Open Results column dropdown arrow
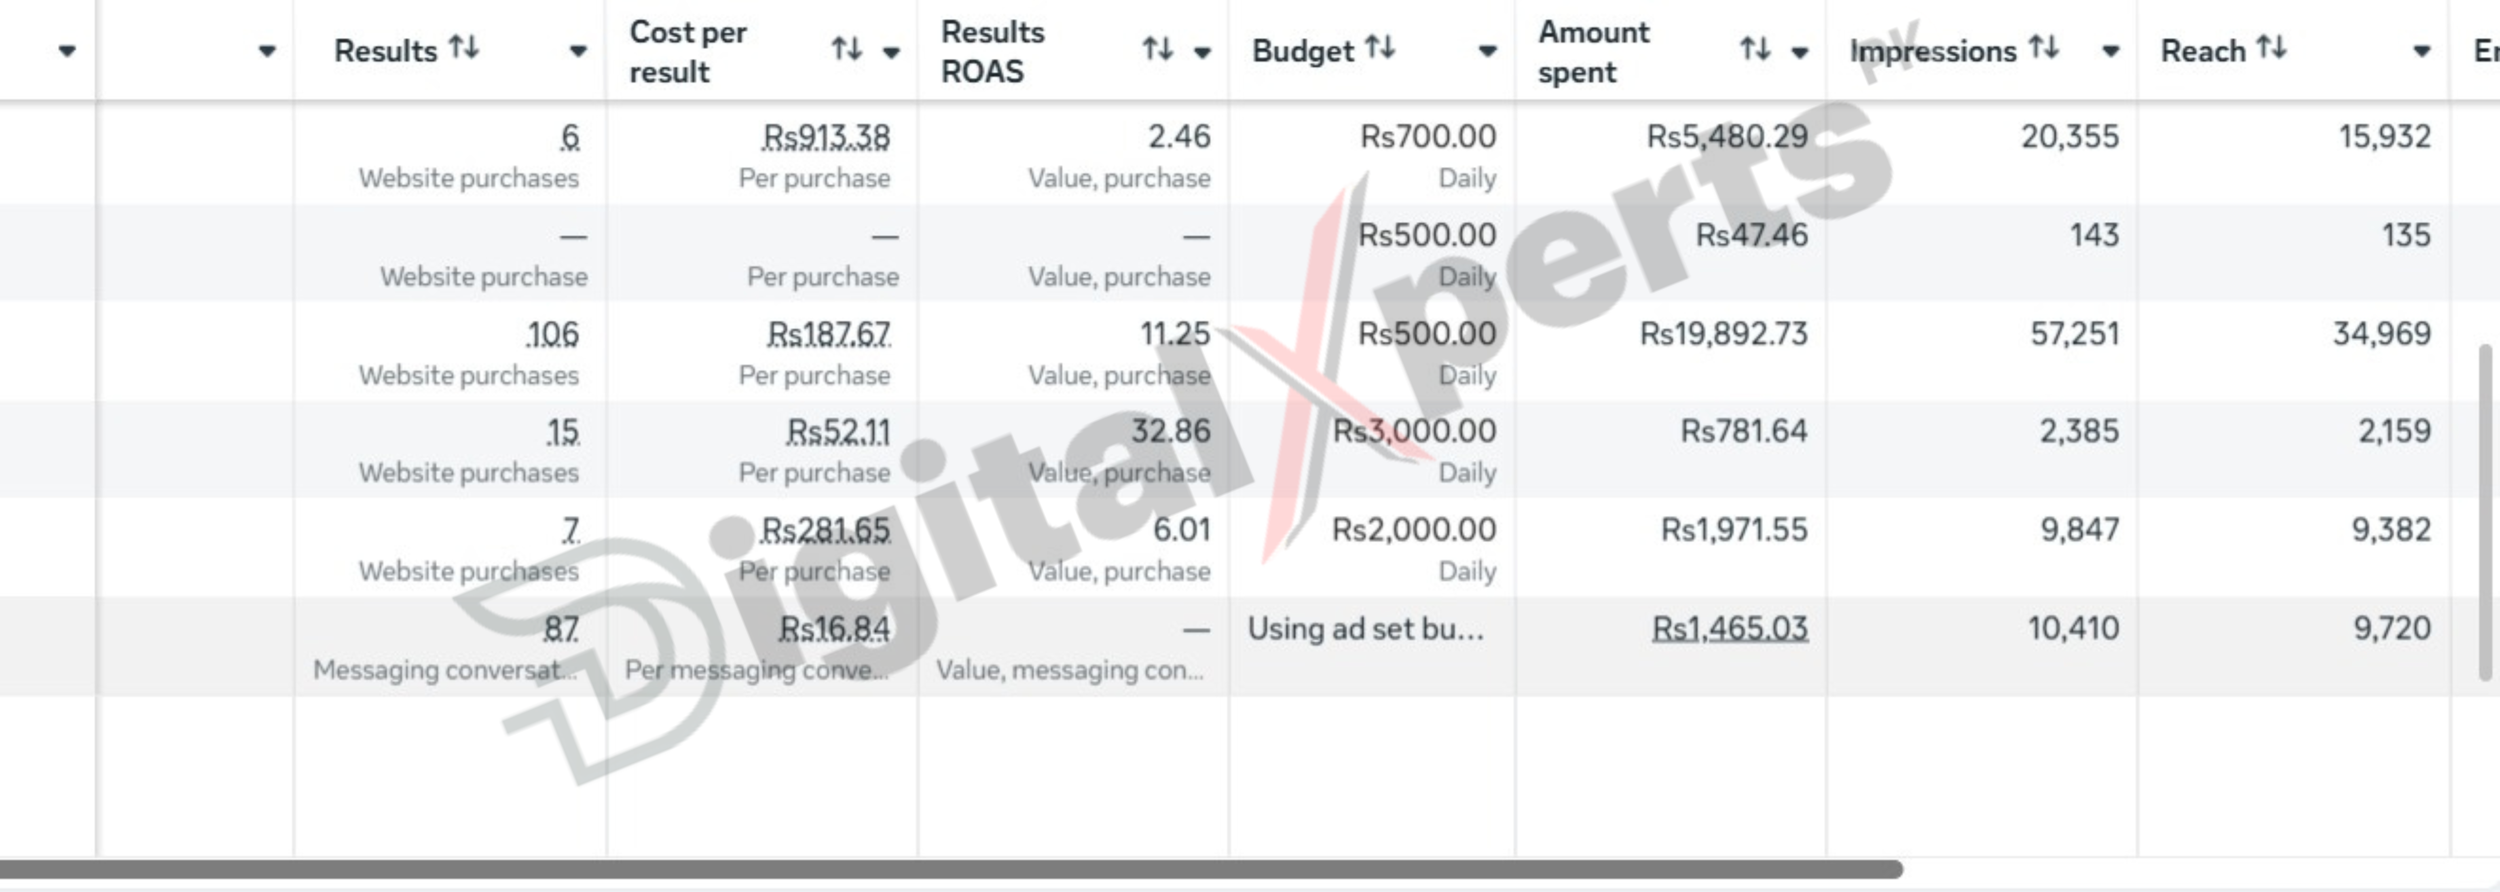 point(577,51)
